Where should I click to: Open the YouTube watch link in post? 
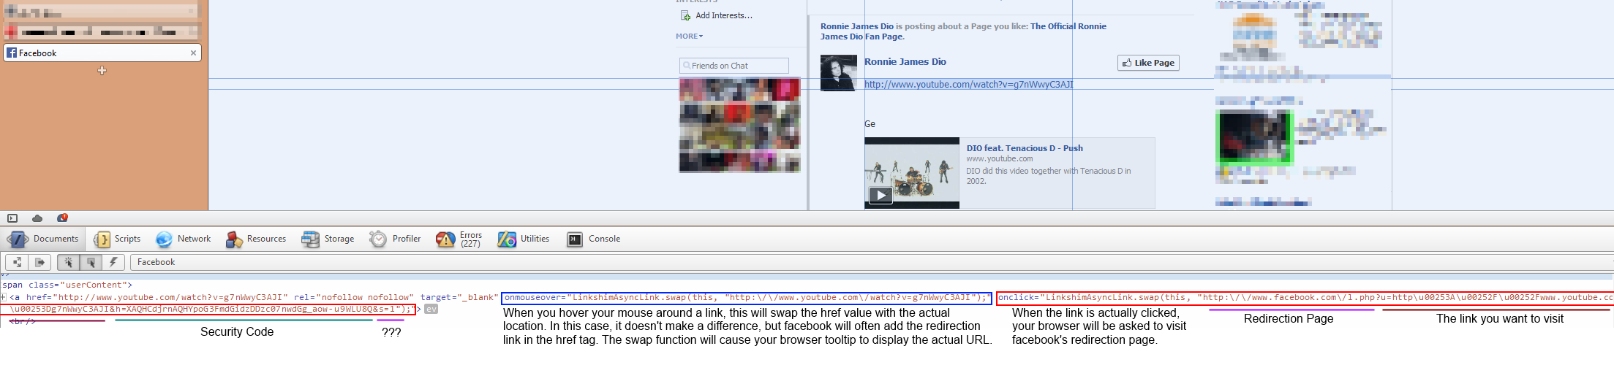point(968,85)
